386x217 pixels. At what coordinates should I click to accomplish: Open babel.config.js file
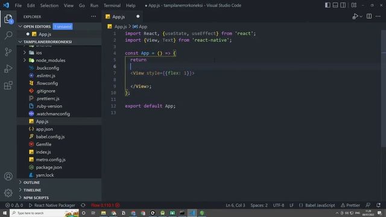coord(59,137)
